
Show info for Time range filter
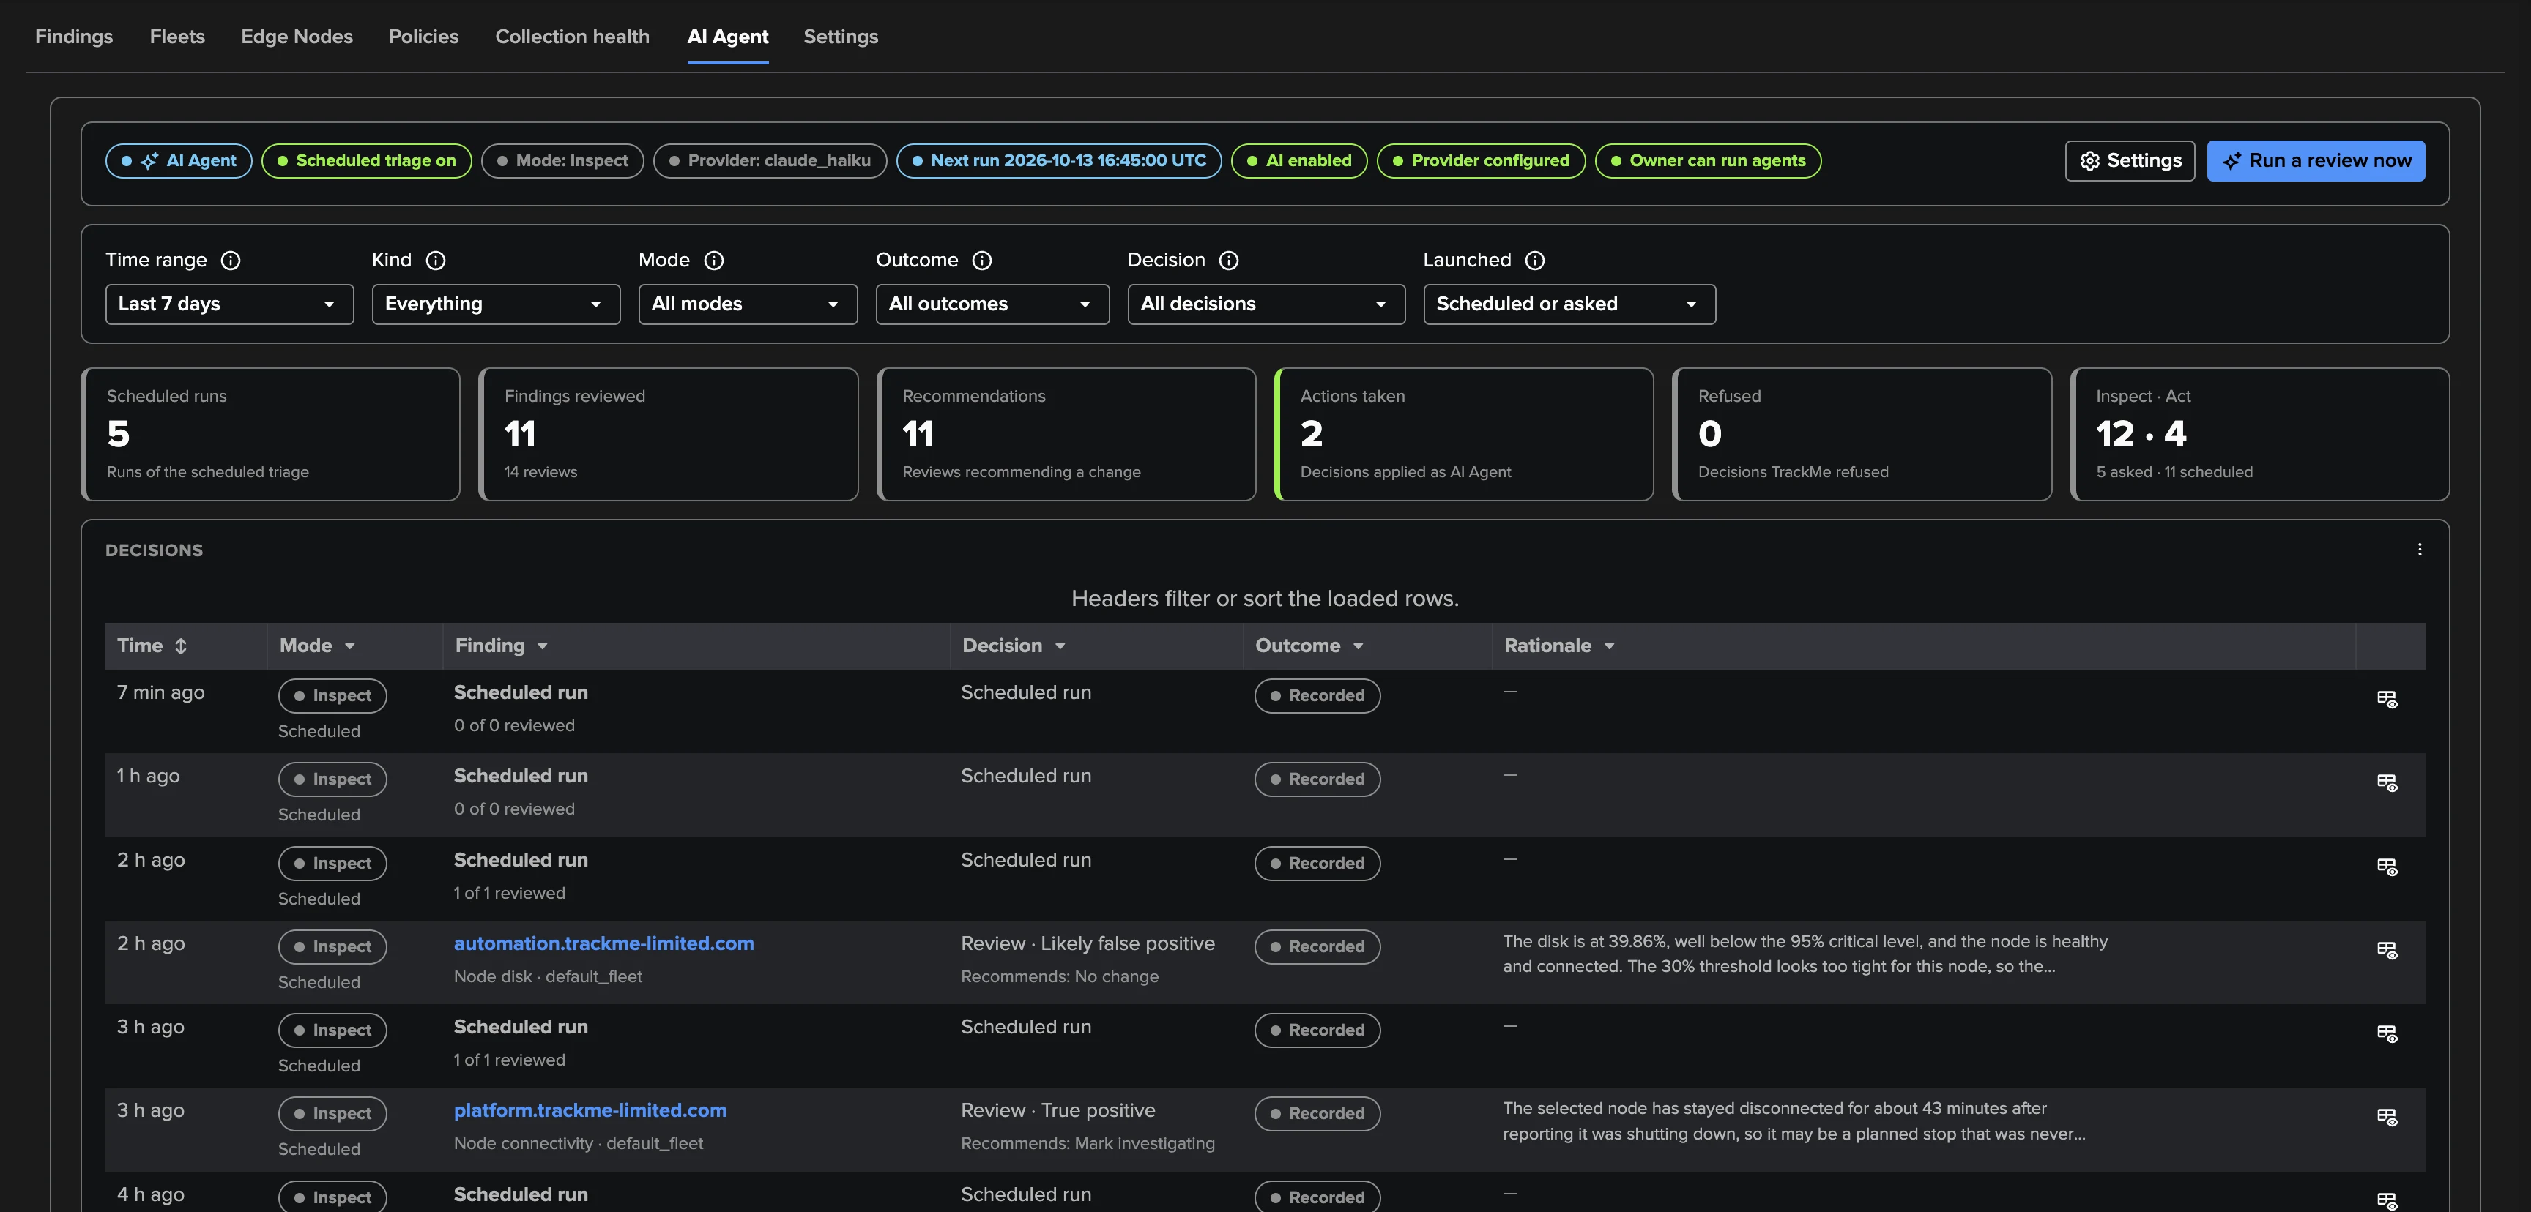(230, 261)
